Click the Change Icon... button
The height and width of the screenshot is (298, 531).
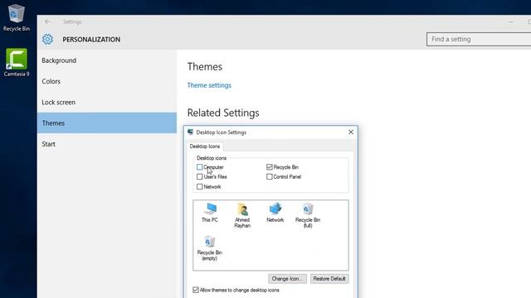point(287,279)
